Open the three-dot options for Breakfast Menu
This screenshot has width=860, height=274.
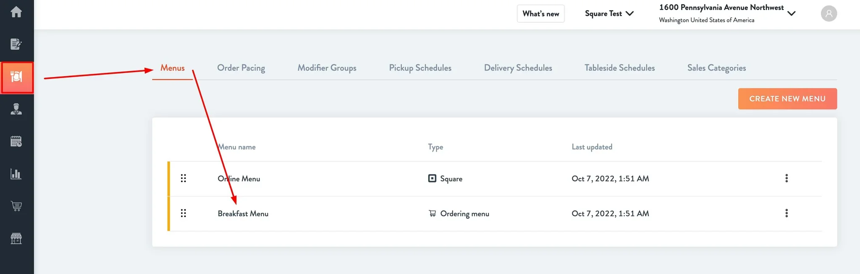tap(787, 213)
